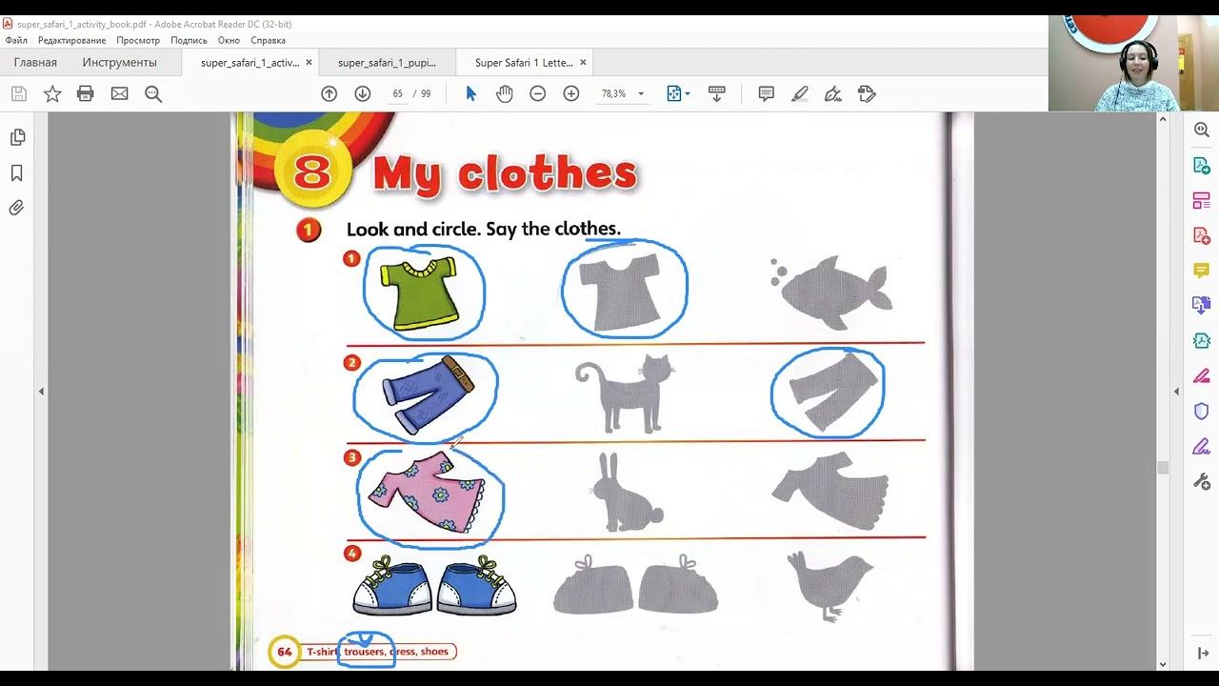Open Export PDF tool in right pane
1219x686 pixels.
tap(1202, 165)
